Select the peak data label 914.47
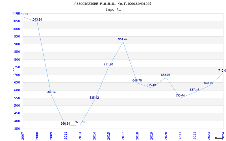The height and width of the screenshot is (141, 226). [x=123, y=39]
